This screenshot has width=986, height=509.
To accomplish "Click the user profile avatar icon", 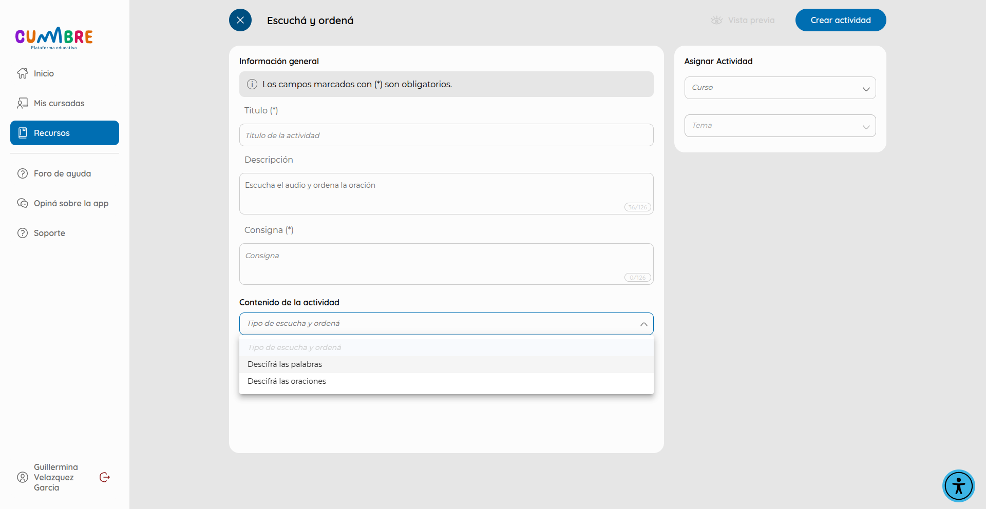I will click(x=23, y=477).
